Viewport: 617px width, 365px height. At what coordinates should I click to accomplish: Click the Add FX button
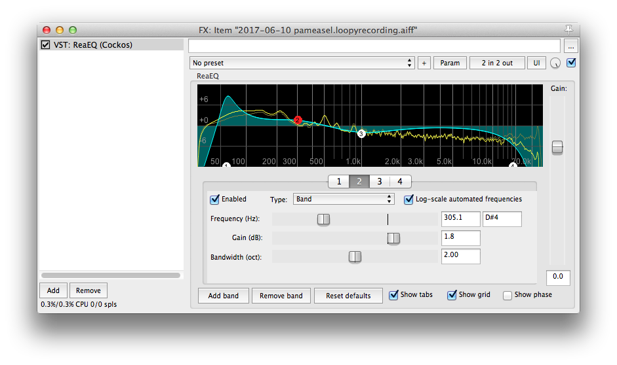pos(53,291)
